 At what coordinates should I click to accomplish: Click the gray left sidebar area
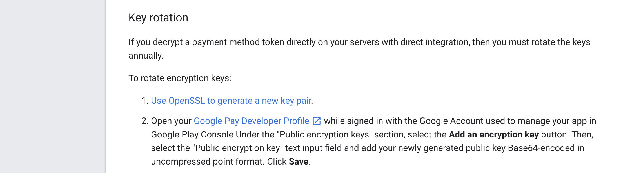(53, 86)
